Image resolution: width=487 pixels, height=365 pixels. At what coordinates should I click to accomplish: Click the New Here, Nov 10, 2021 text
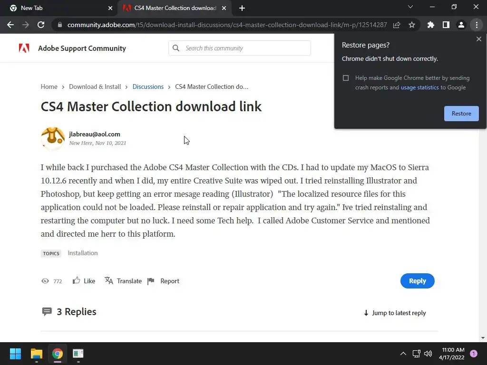[97, 143]
